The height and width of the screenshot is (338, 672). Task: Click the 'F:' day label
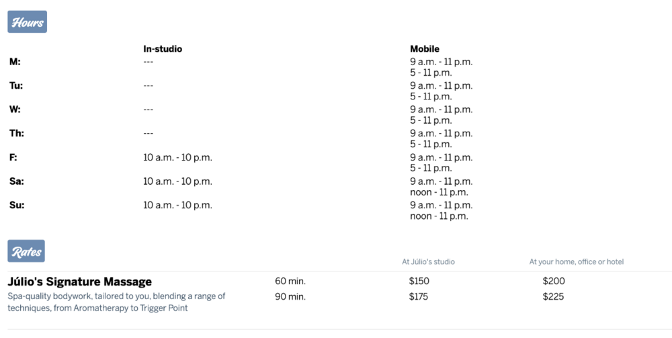(13, 158)
